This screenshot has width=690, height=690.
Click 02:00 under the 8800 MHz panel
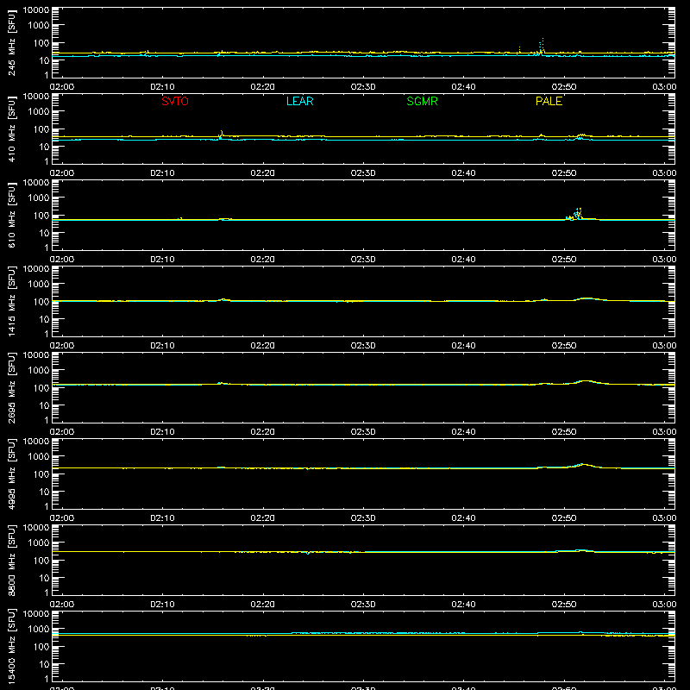coord(61,605)
